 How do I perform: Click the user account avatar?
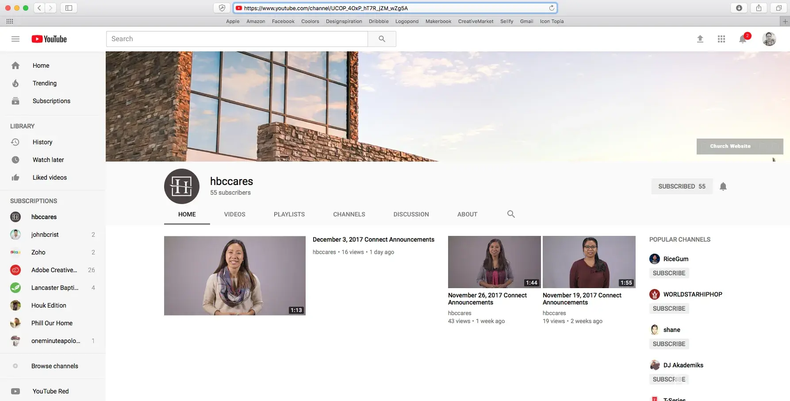click(x=769, y=39)
